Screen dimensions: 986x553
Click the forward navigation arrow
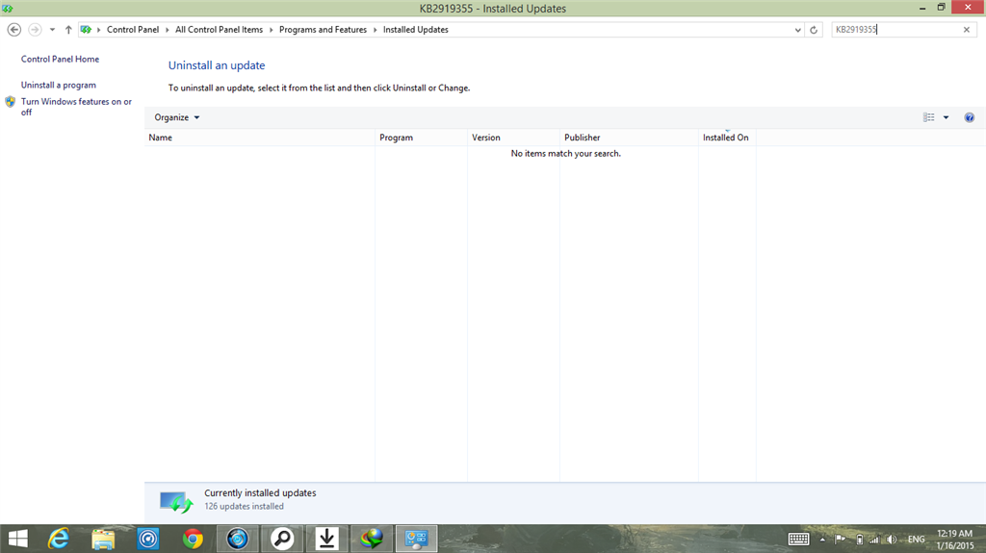pos(36,30)
